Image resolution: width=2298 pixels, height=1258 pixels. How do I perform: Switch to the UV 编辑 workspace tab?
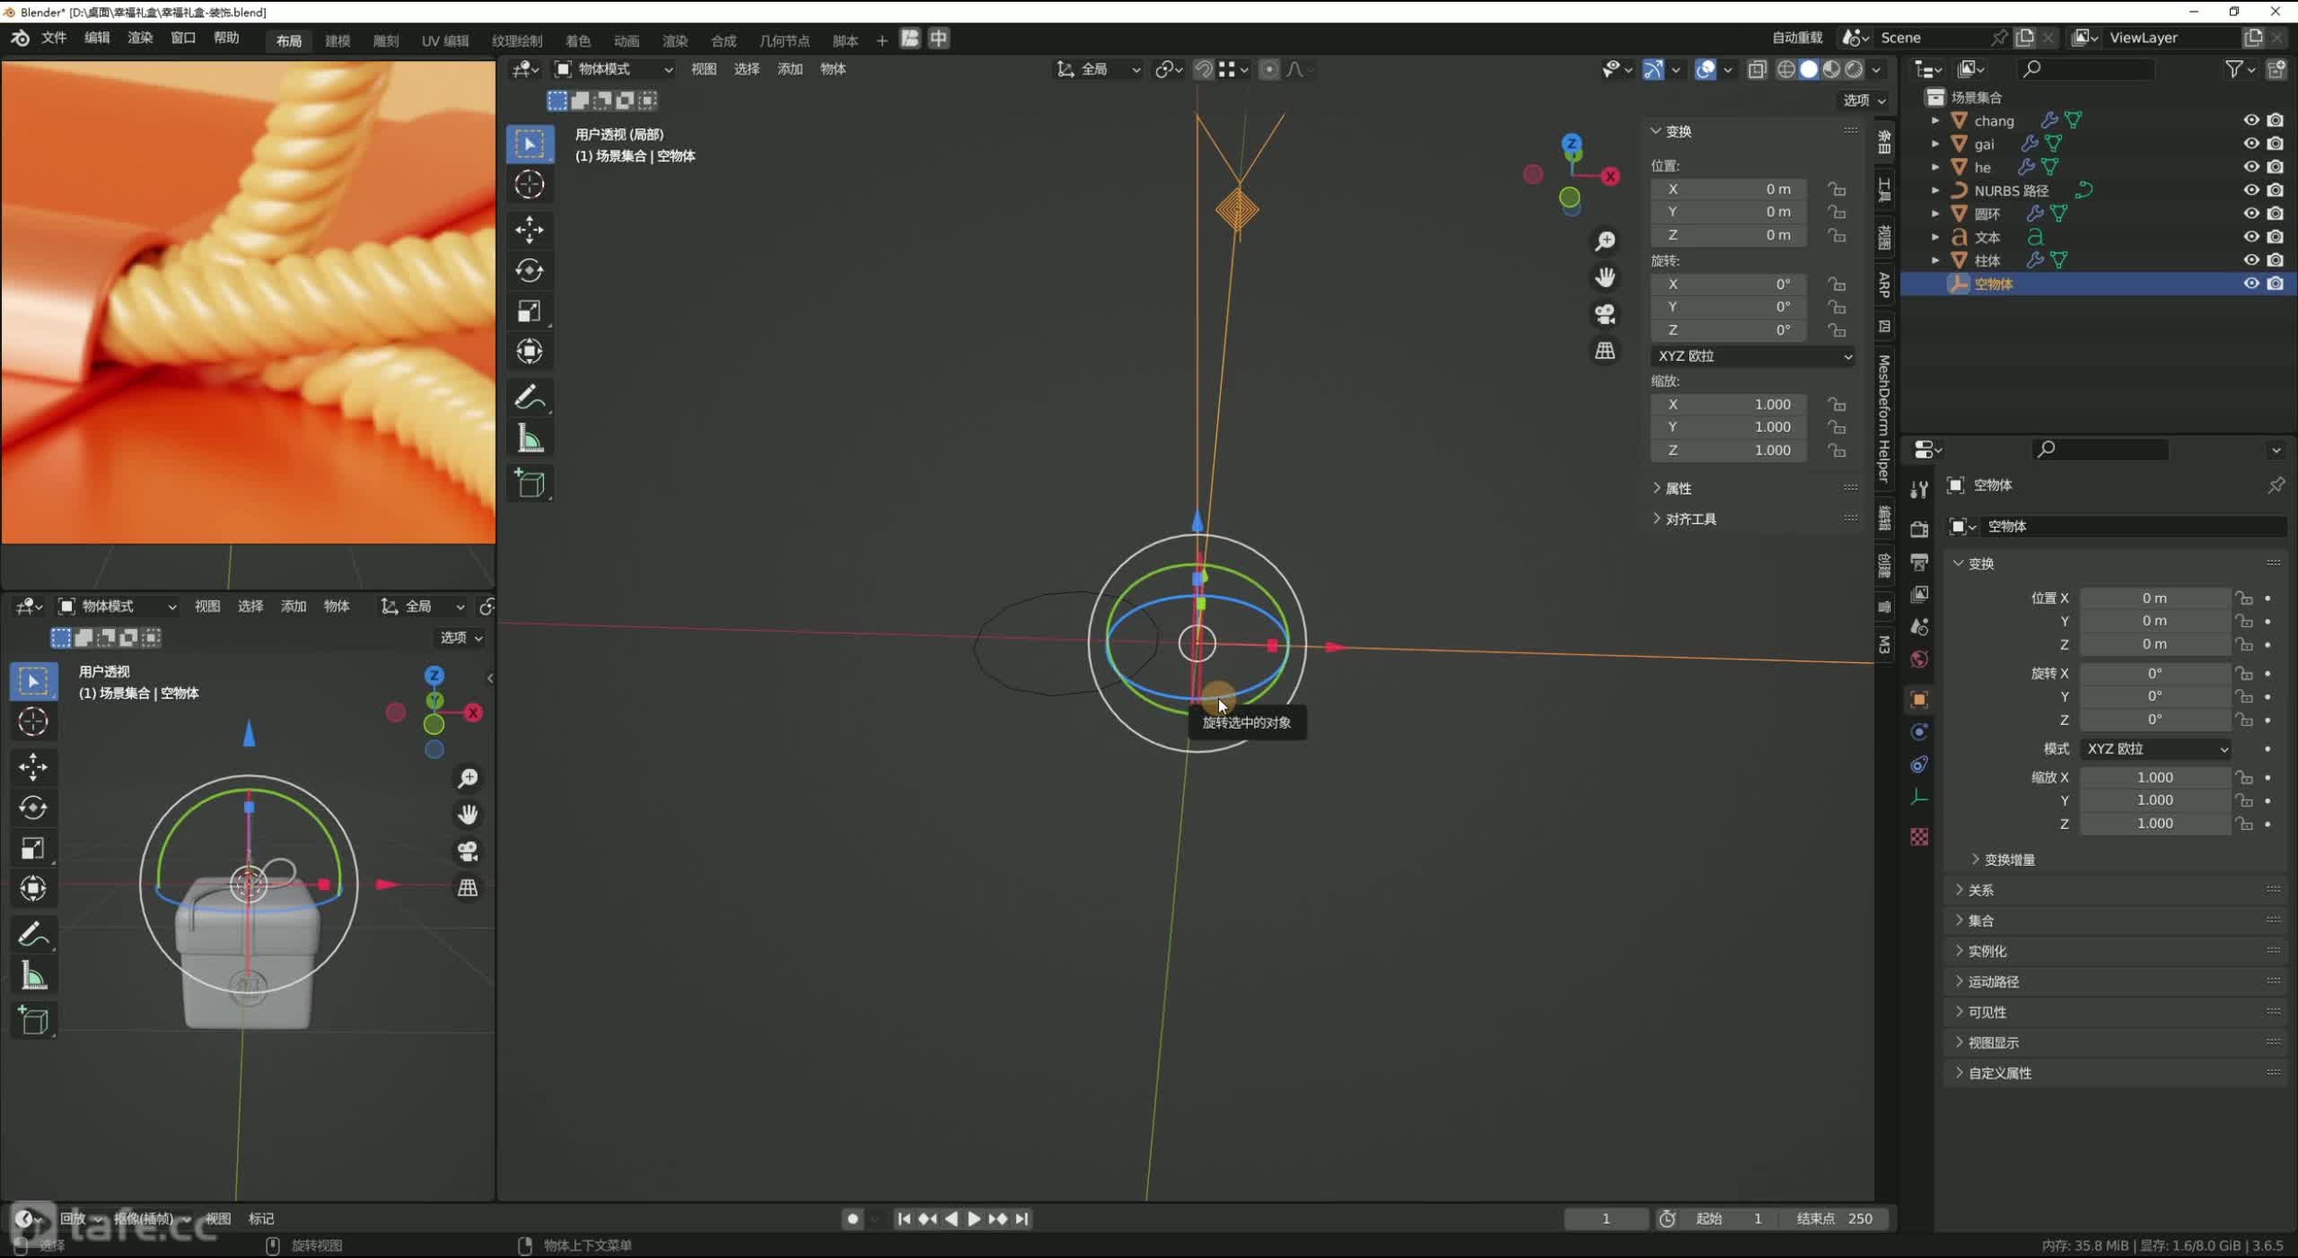[x=445, y=40]
